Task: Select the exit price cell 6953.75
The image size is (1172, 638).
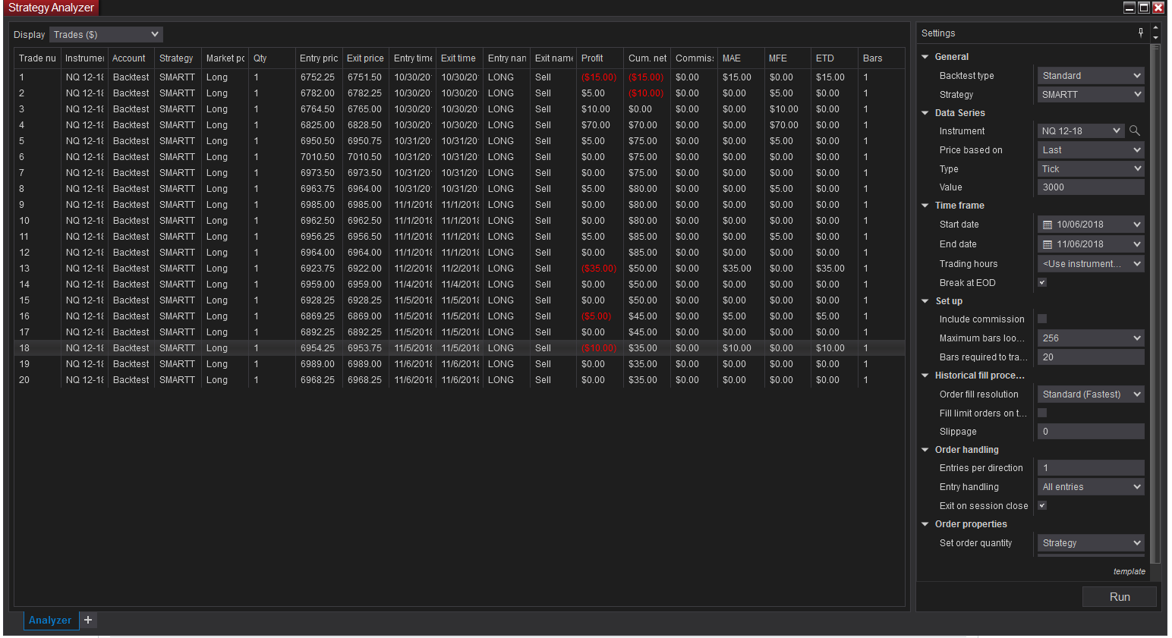Action: click(x=364, y=348)
